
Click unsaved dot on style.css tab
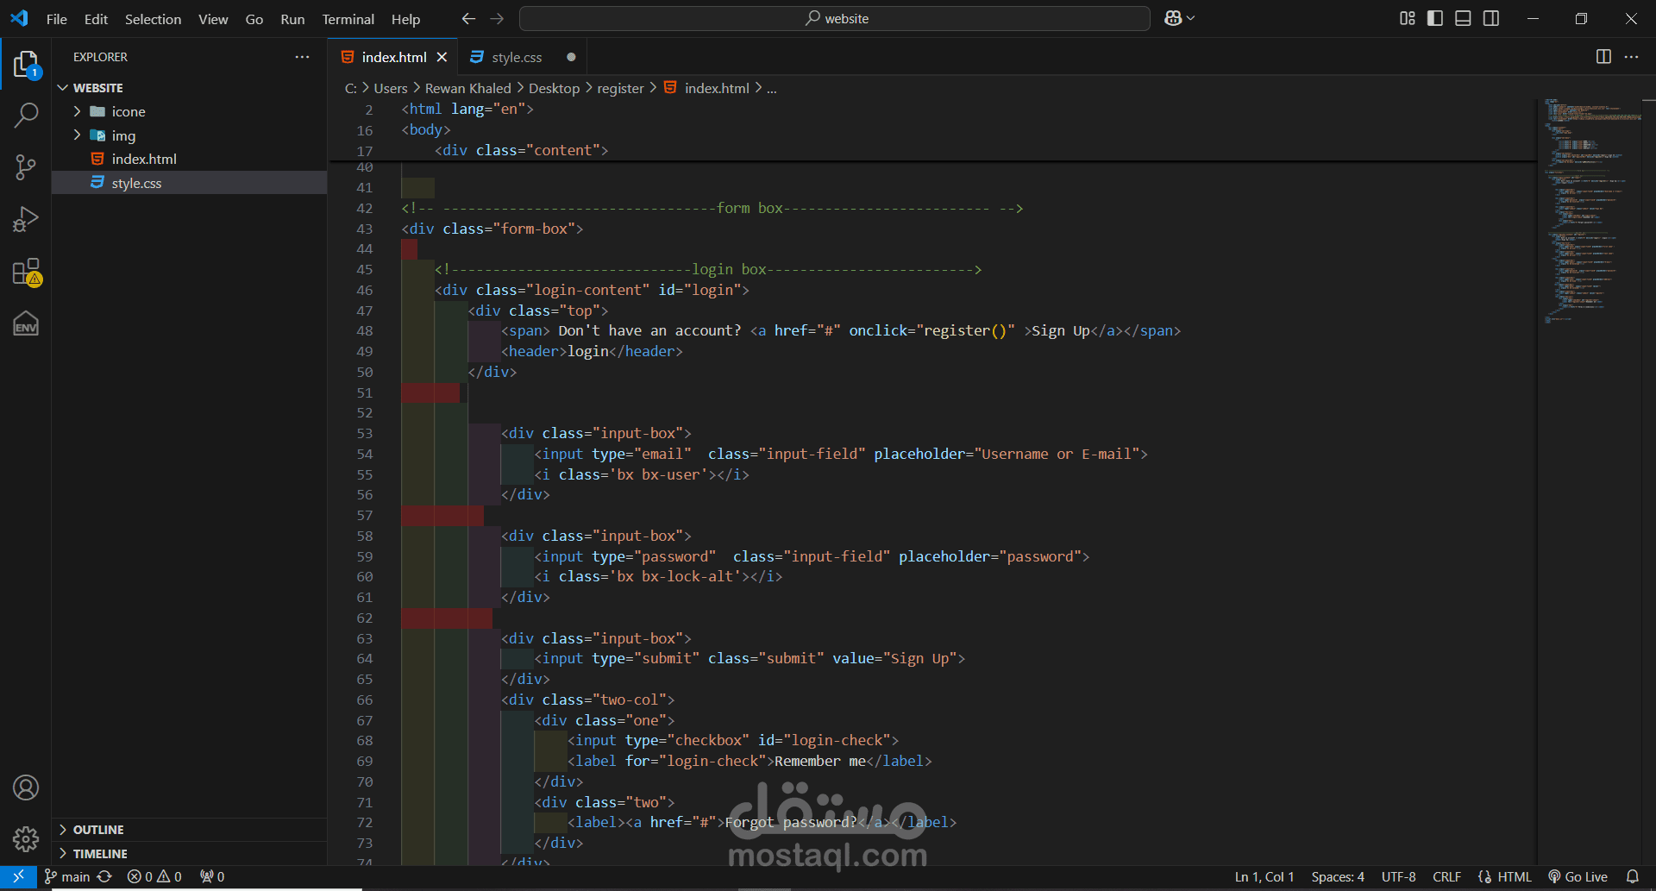(x=571, y=57)
